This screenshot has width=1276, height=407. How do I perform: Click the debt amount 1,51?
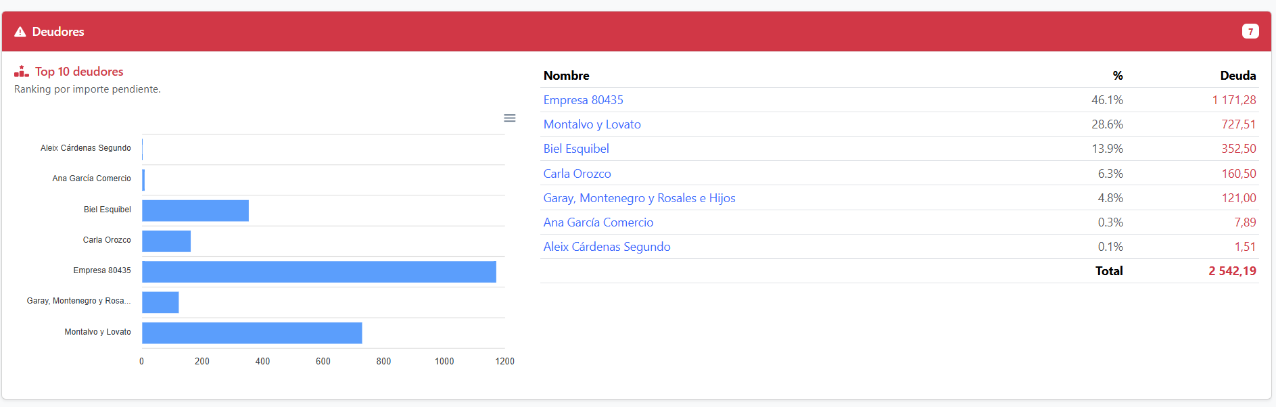[1245, 247]
